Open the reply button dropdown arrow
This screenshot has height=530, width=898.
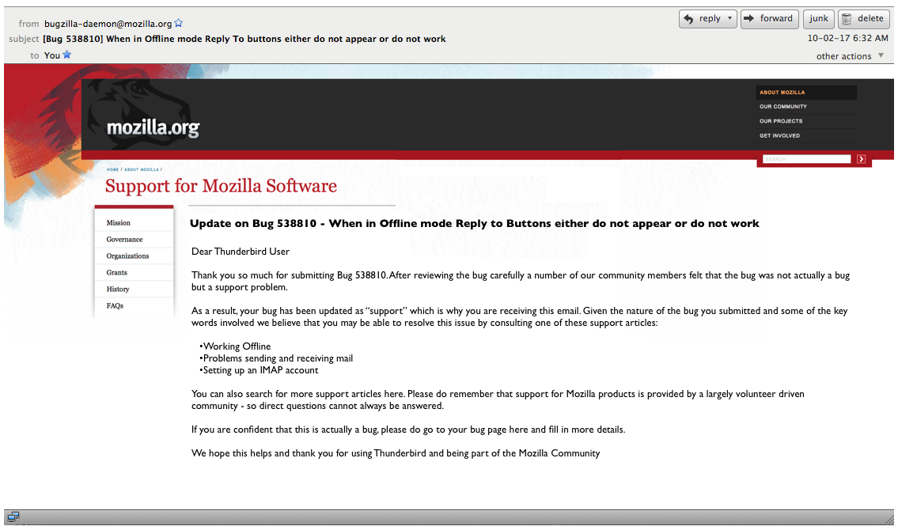tap(729, 19)
